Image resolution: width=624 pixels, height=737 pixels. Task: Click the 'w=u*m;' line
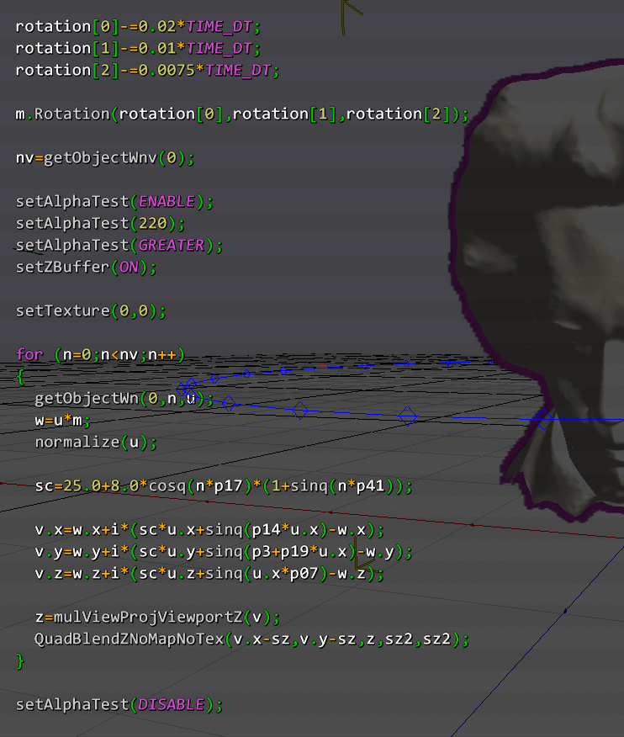coord(62,420)
